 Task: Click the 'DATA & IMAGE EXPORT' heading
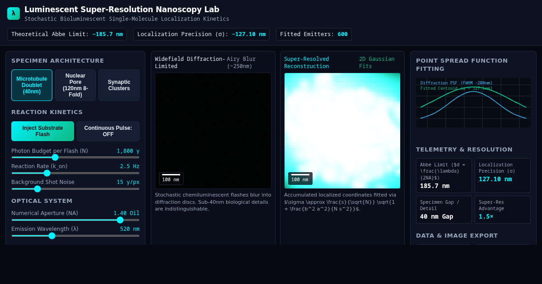point(457,236)
